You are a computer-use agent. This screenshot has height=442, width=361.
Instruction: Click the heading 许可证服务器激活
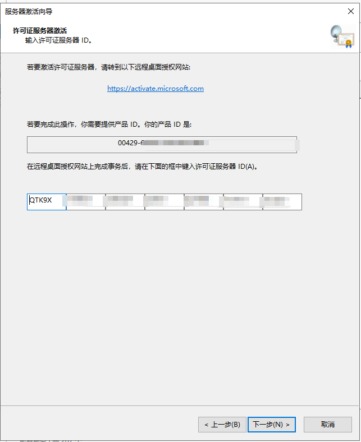40,30
